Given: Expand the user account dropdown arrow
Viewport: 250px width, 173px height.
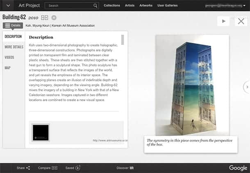Looking at the screenshot, I should (x=244, y=6).
